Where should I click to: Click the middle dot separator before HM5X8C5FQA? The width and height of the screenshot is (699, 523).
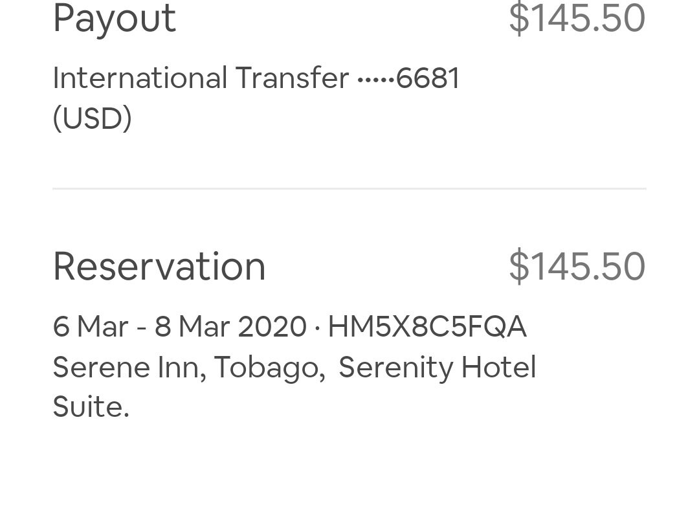coord(317,329)
